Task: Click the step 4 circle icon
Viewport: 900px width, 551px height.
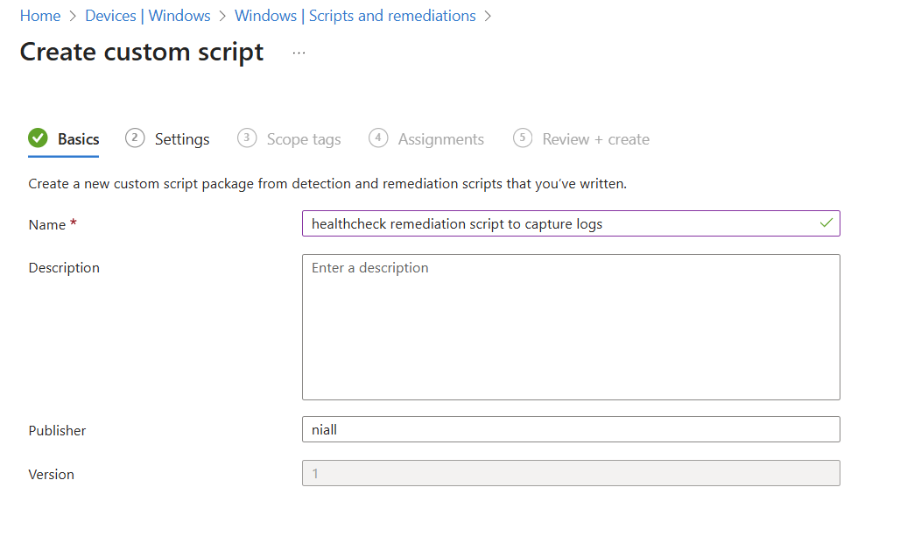Action: click(x=378, y=138)
